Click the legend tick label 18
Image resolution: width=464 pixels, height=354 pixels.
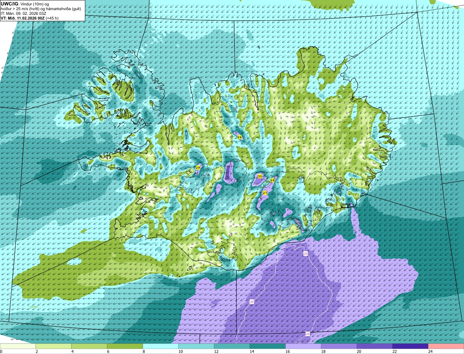[x=323, y=351]
